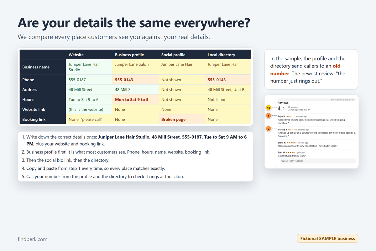
Task: Click the 4.1 rating score
Action: (281, 109)
